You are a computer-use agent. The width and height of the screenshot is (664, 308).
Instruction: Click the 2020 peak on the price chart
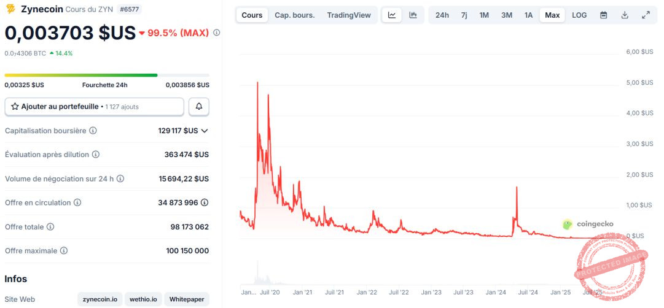coord(257,82)
